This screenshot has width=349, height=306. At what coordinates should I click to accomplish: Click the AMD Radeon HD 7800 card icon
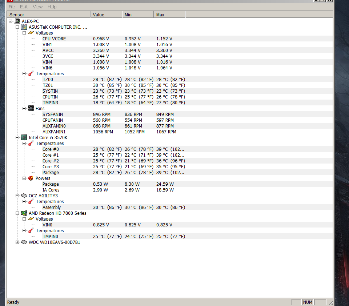click(24, 213)
